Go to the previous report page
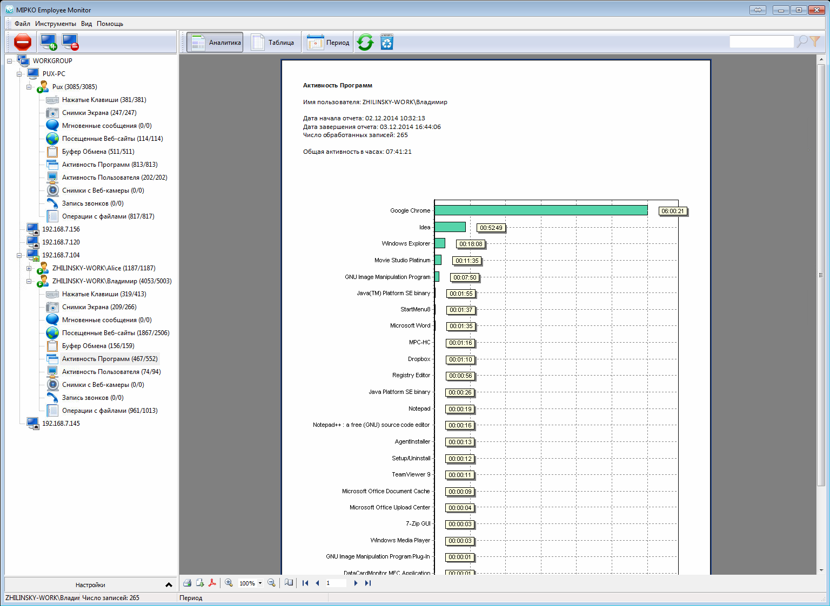830x606 pixels. click(x=317, y=583)
